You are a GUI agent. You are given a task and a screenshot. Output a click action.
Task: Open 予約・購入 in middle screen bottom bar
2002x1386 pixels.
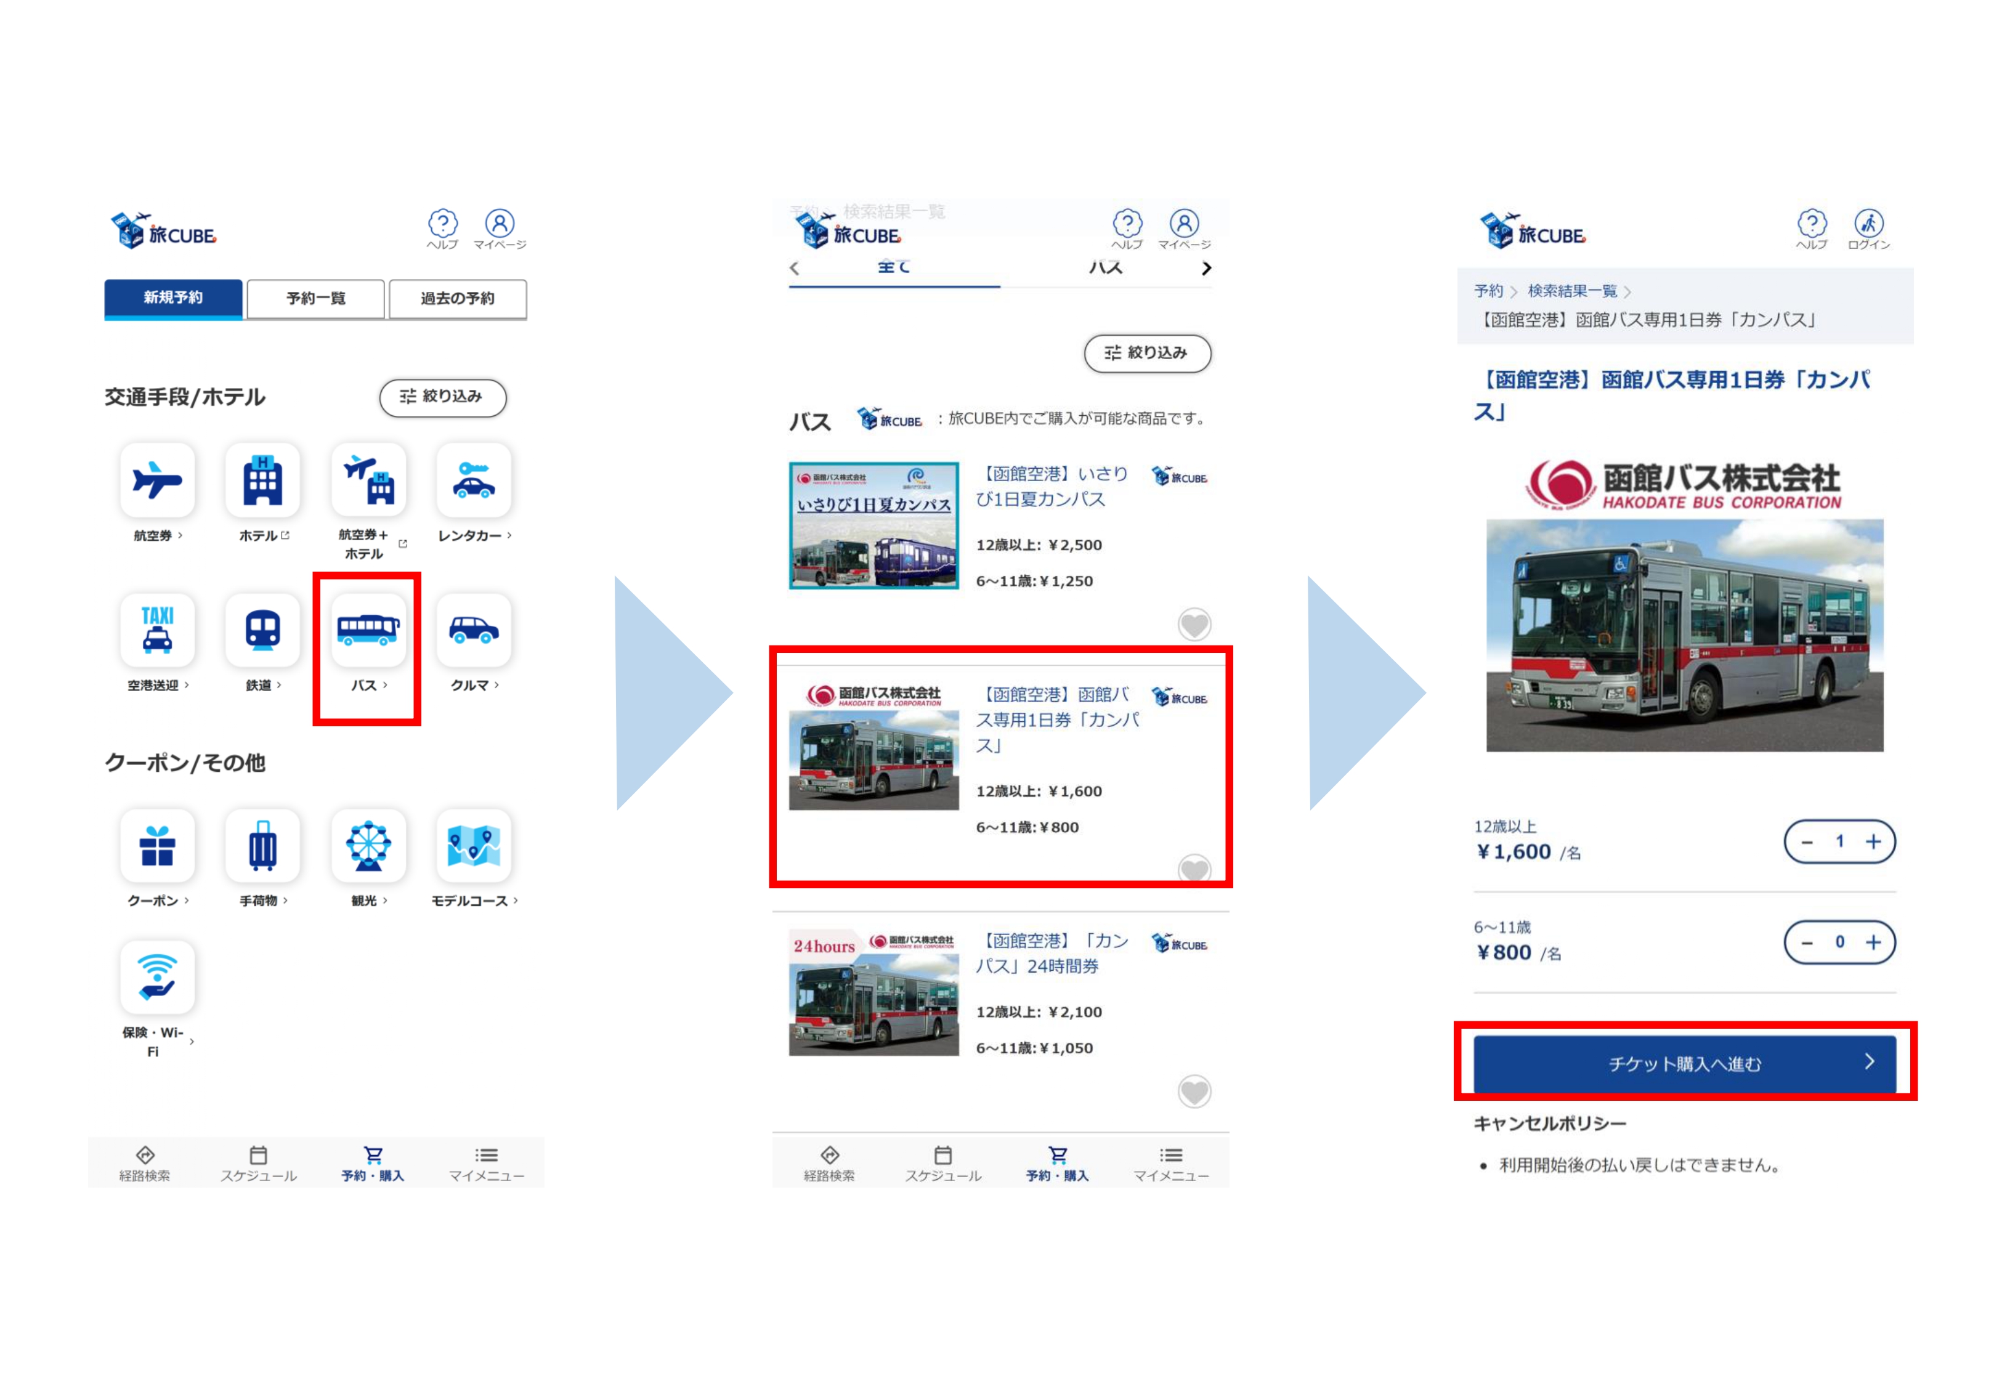coord(1058,1165)
